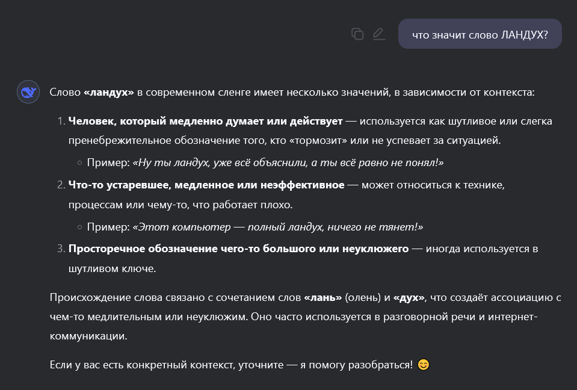577x390 pixels.
Task: Click the bold word «лань» in origin paragraph
Action: click(323, 297)
